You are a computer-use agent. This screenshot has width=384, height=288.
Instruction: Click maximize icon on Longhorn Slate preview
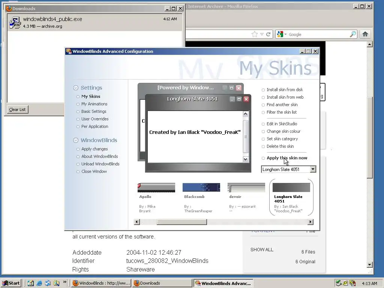click(x=239, y=99)
